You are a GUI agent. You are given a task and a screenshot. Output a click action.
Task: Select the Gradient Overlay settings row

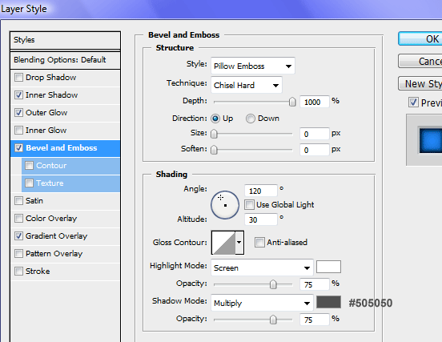pos(65,236)
